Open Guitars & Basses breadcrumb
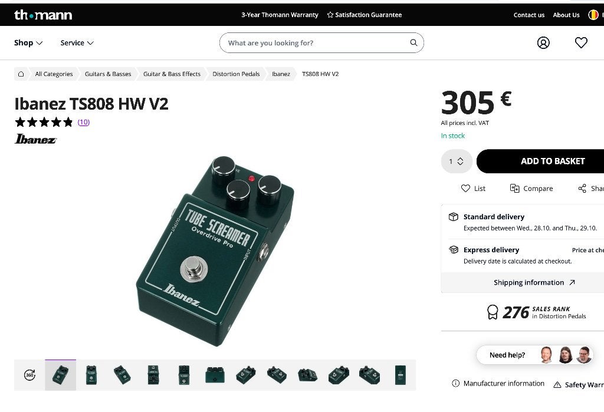 pyautogui.click(x=108, y=74)
